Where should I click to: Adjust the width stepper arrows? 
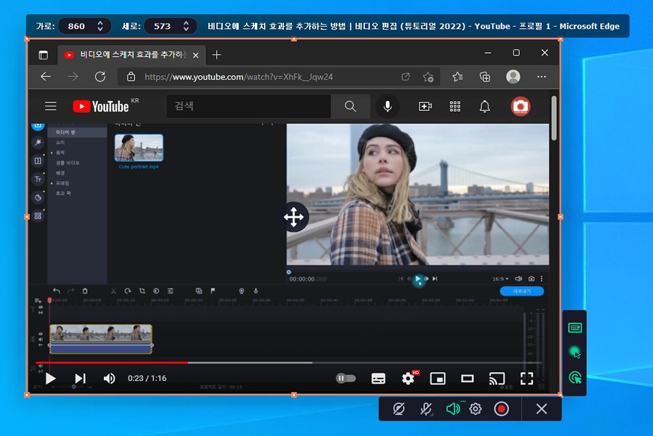100,26
